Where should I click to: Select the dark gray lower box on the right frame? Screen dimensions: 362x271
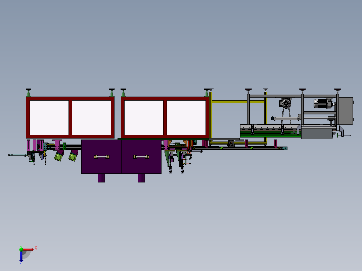[x=317, y=133]
